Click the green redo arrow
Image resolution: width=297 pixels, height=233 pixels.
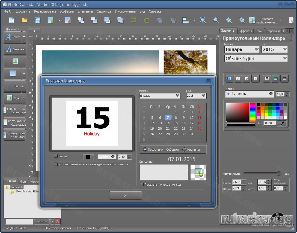(x=146, y=20)
